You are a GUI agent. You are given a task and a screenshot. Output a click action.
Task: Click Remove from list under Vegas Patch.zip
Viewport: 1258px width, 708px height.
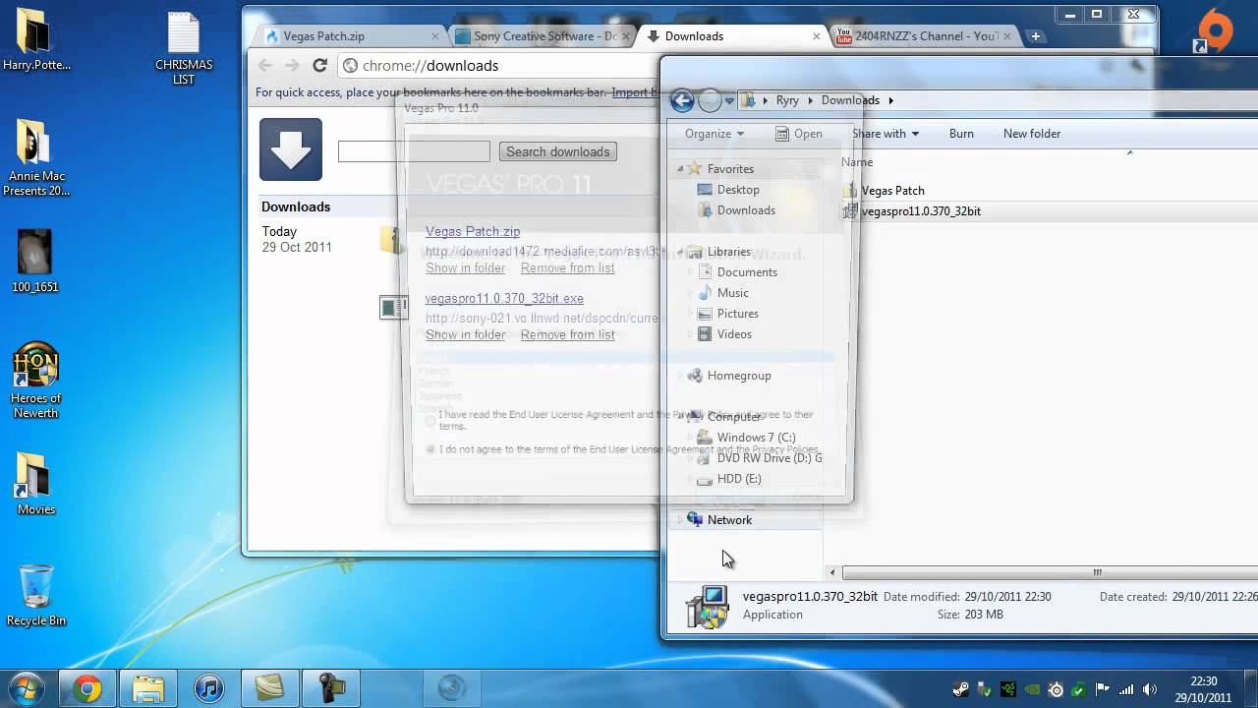[x=567, y=267]
